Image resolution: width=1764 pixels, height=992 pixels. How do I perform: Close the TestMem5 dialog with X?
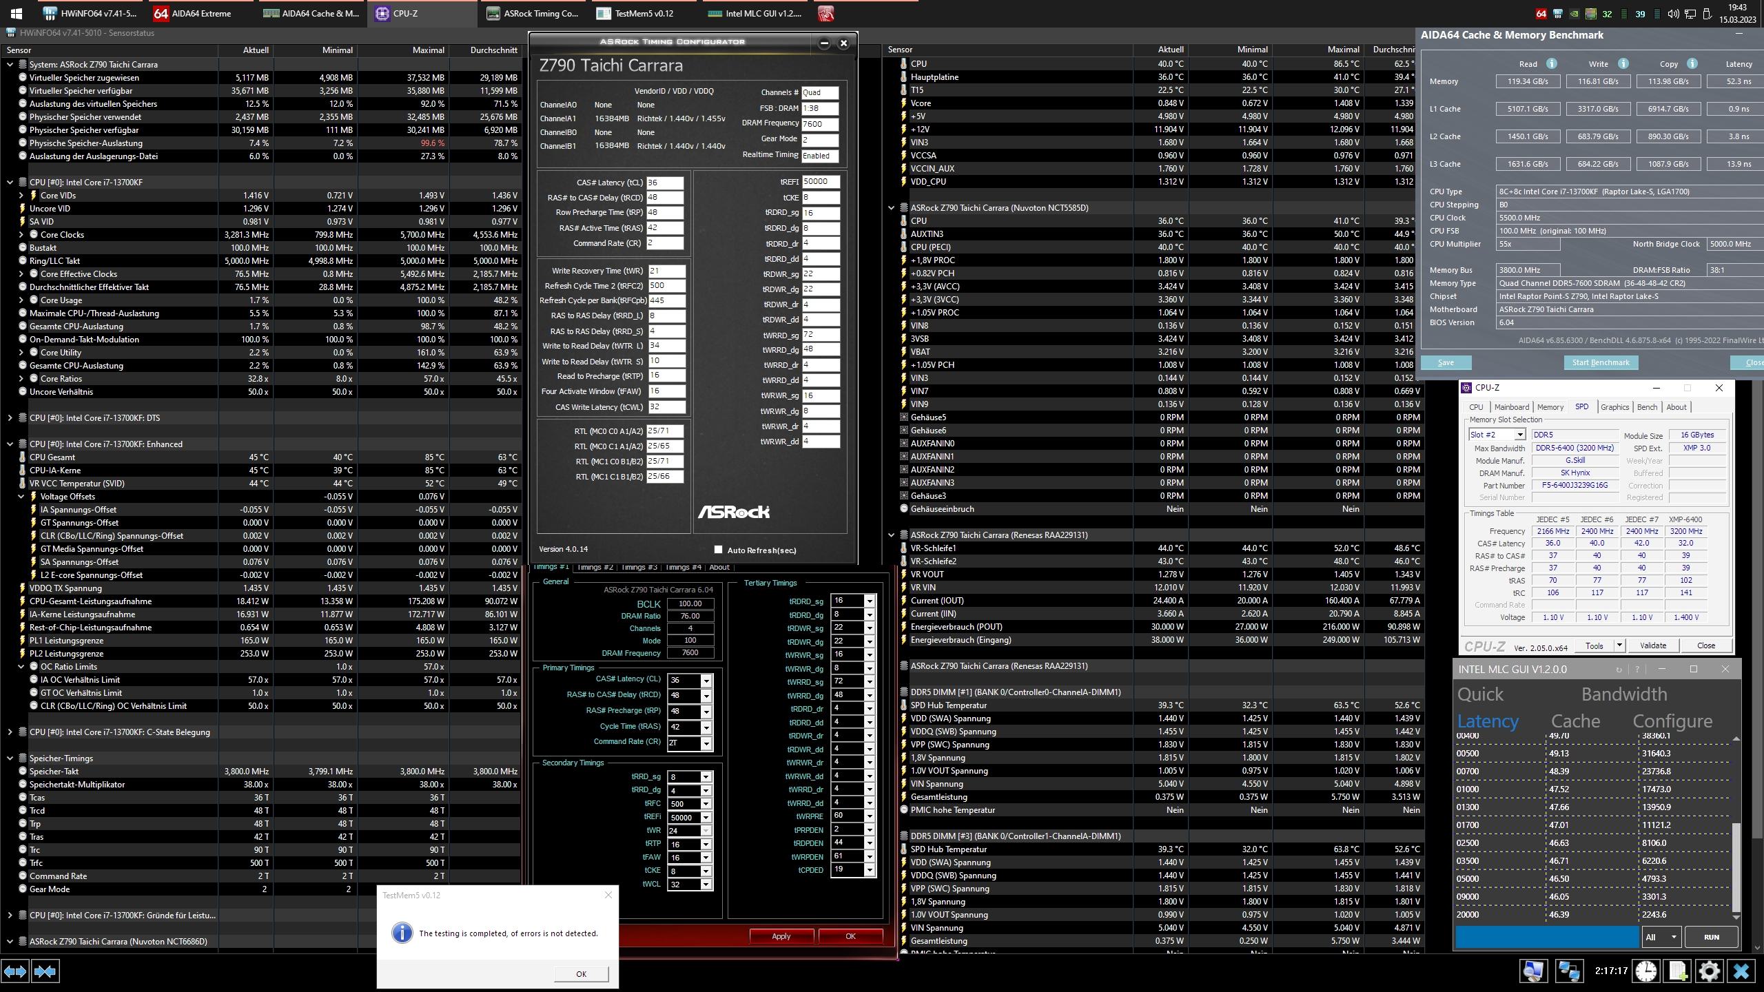click(x=608, y=895)
